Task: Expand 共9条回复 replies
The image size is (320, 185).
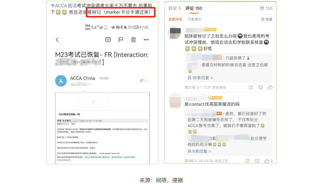Action: [199, 151]
